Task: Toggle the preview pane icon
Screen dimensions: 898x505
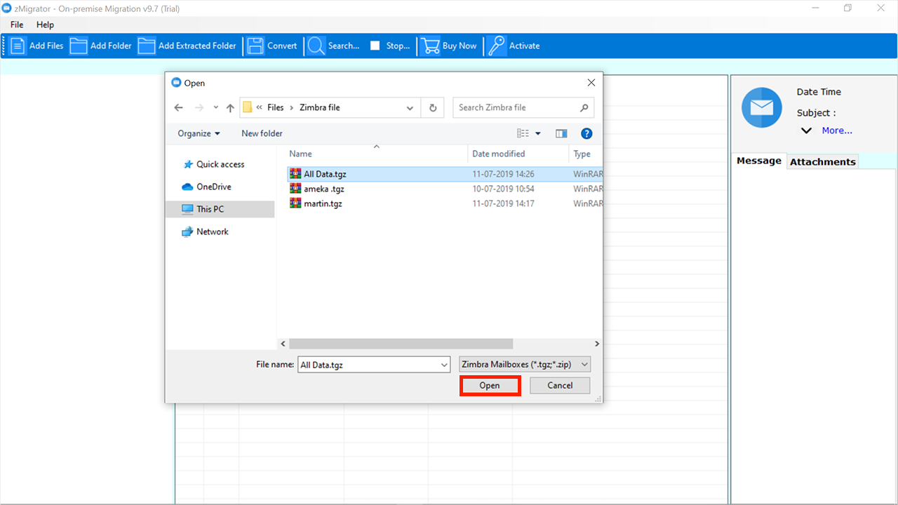Action: point(561,133)
